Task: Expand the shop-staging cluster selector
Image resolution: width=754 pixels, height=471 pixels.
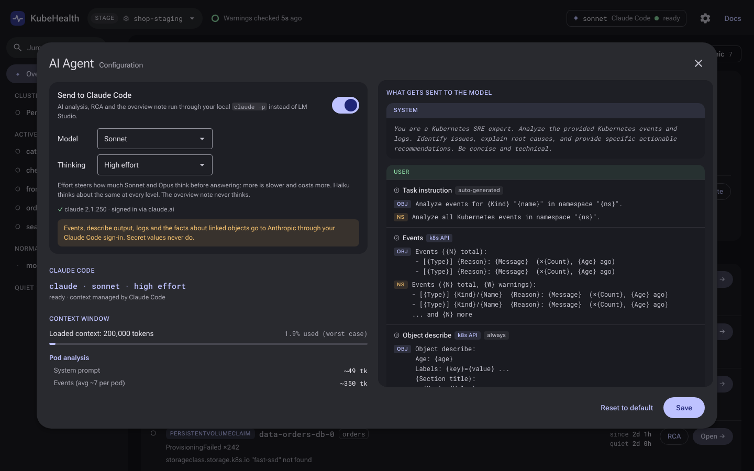Action: pos(145,18)
